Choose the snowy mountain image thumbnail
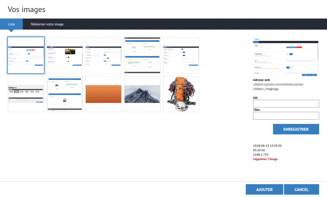 pos(142,94)
